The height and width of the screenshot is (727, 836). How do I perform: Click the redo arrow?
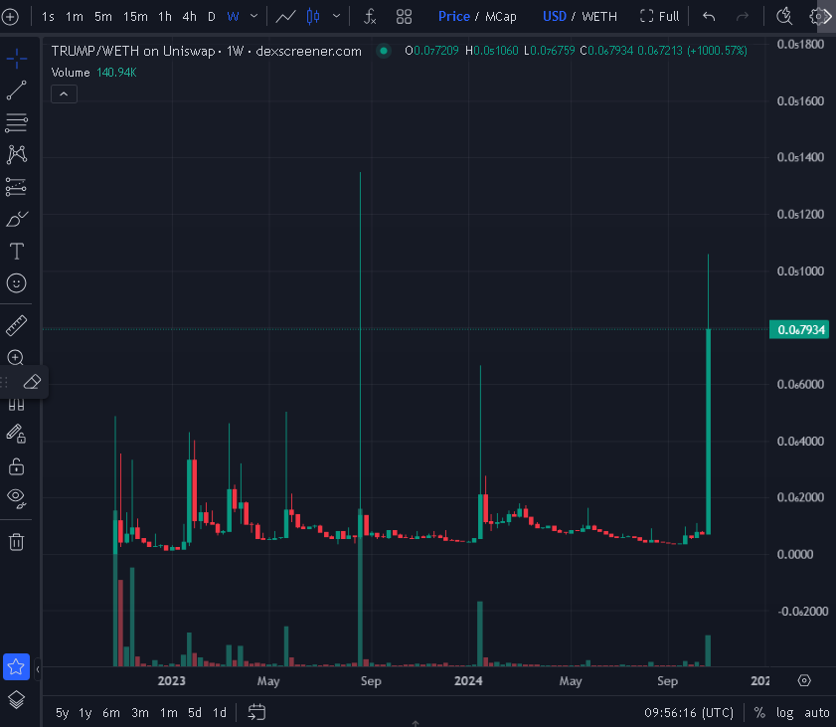tap(743, 17)
